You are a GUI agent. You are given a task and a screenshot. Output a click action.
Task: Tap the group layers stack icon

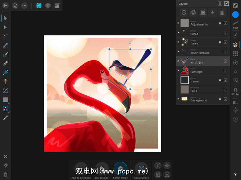point(194,13)
